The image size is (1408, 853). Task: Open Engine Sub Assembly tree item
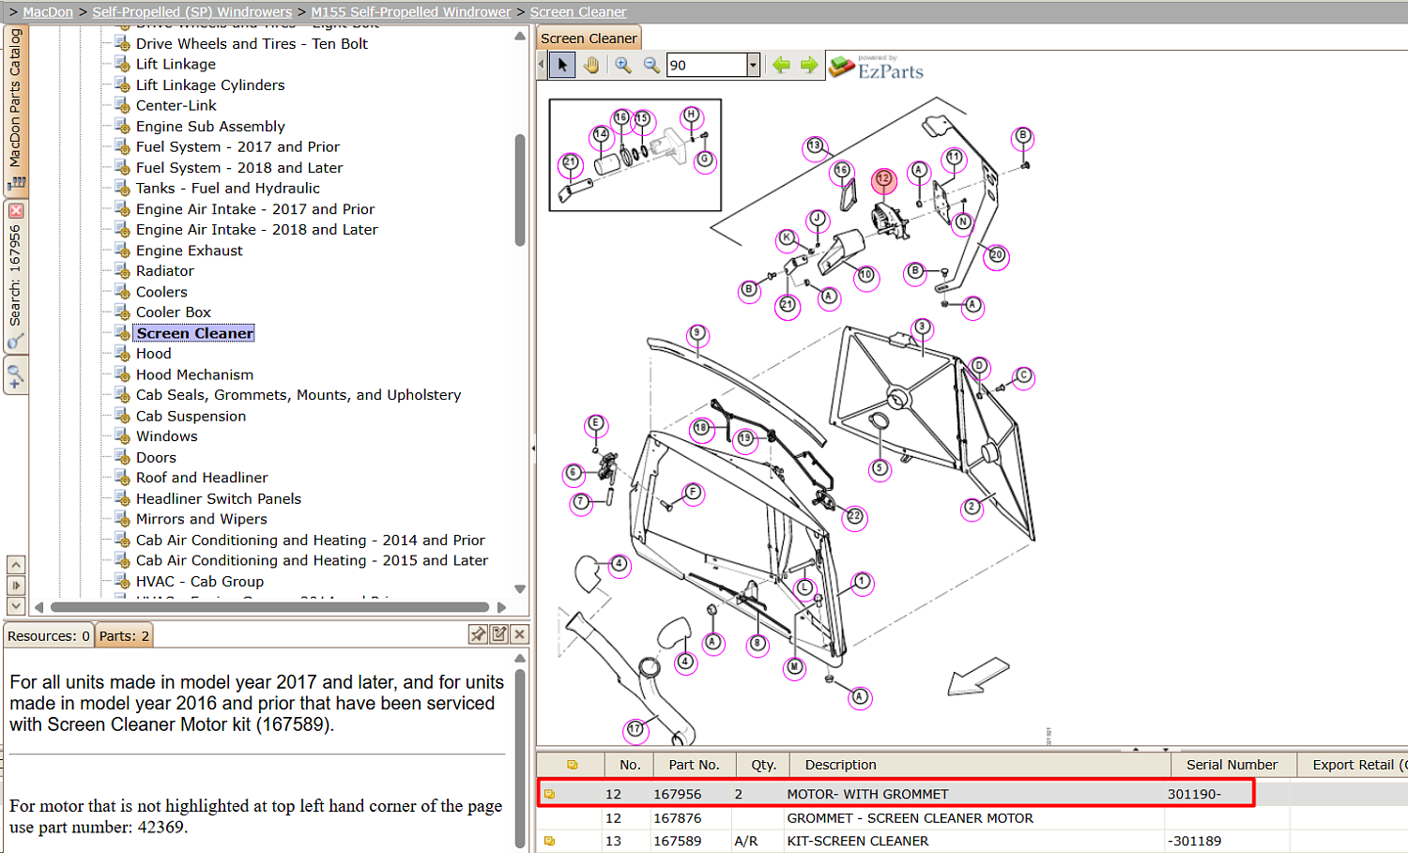tap(210, 126)
